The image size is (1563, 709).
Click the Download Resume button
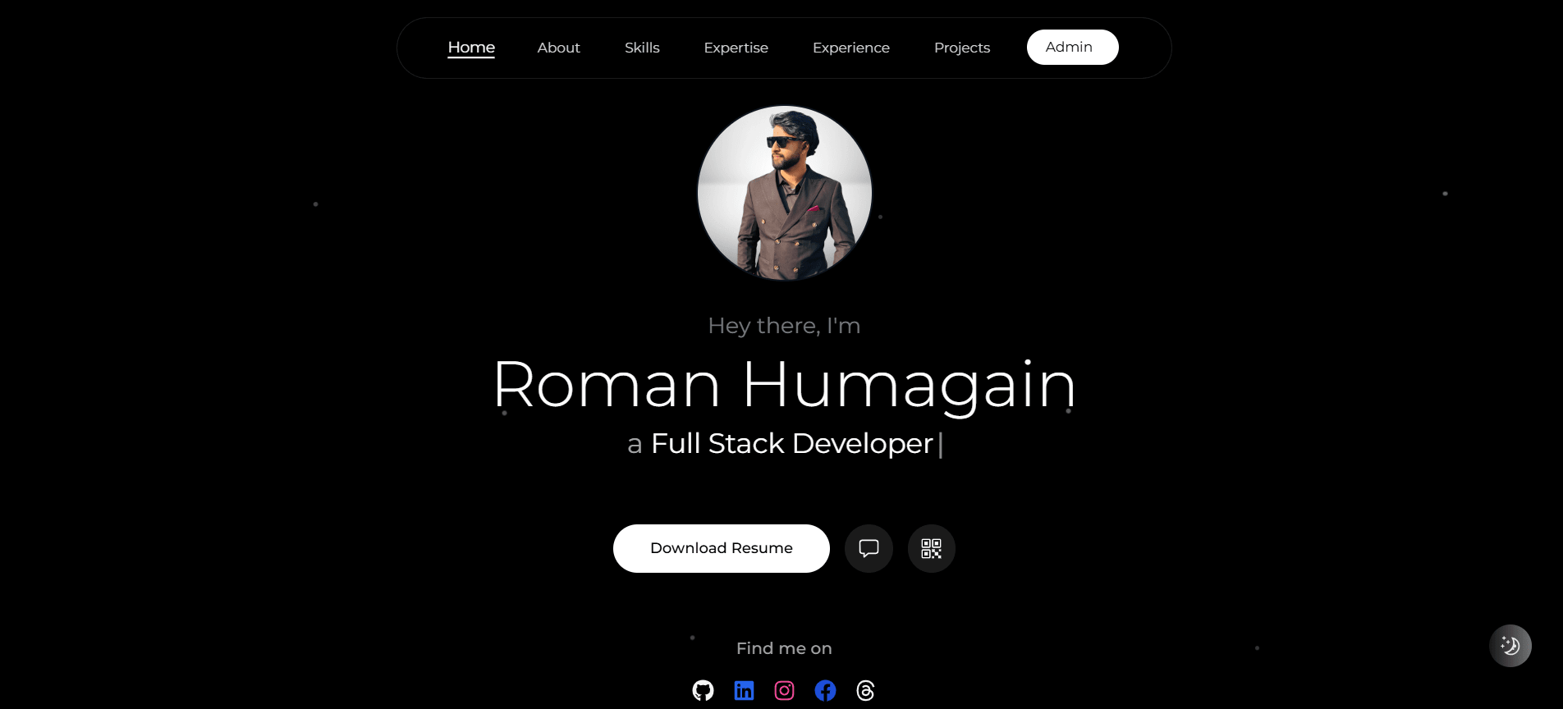click(722, 548)
